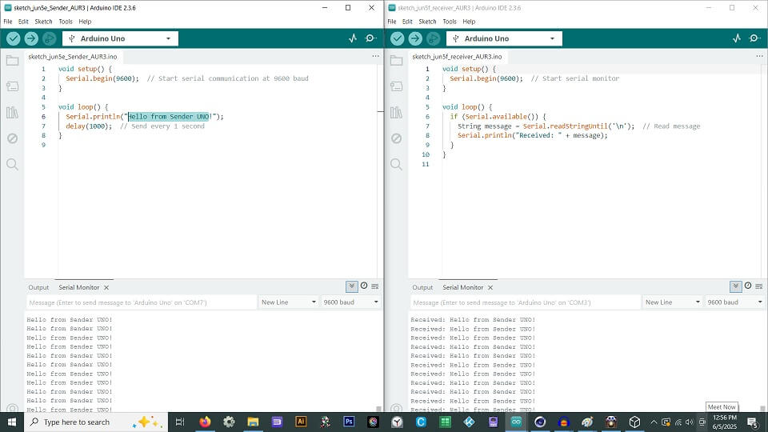
Task: Select sketch_jun5e_Sender_AUR3.ino editor tab
Action: [73, 57]
